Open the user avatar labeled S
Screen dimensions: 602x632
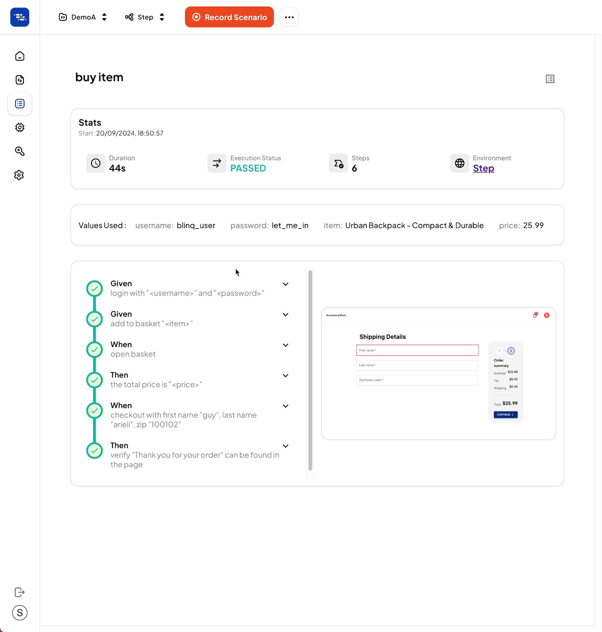pos(20,612)
